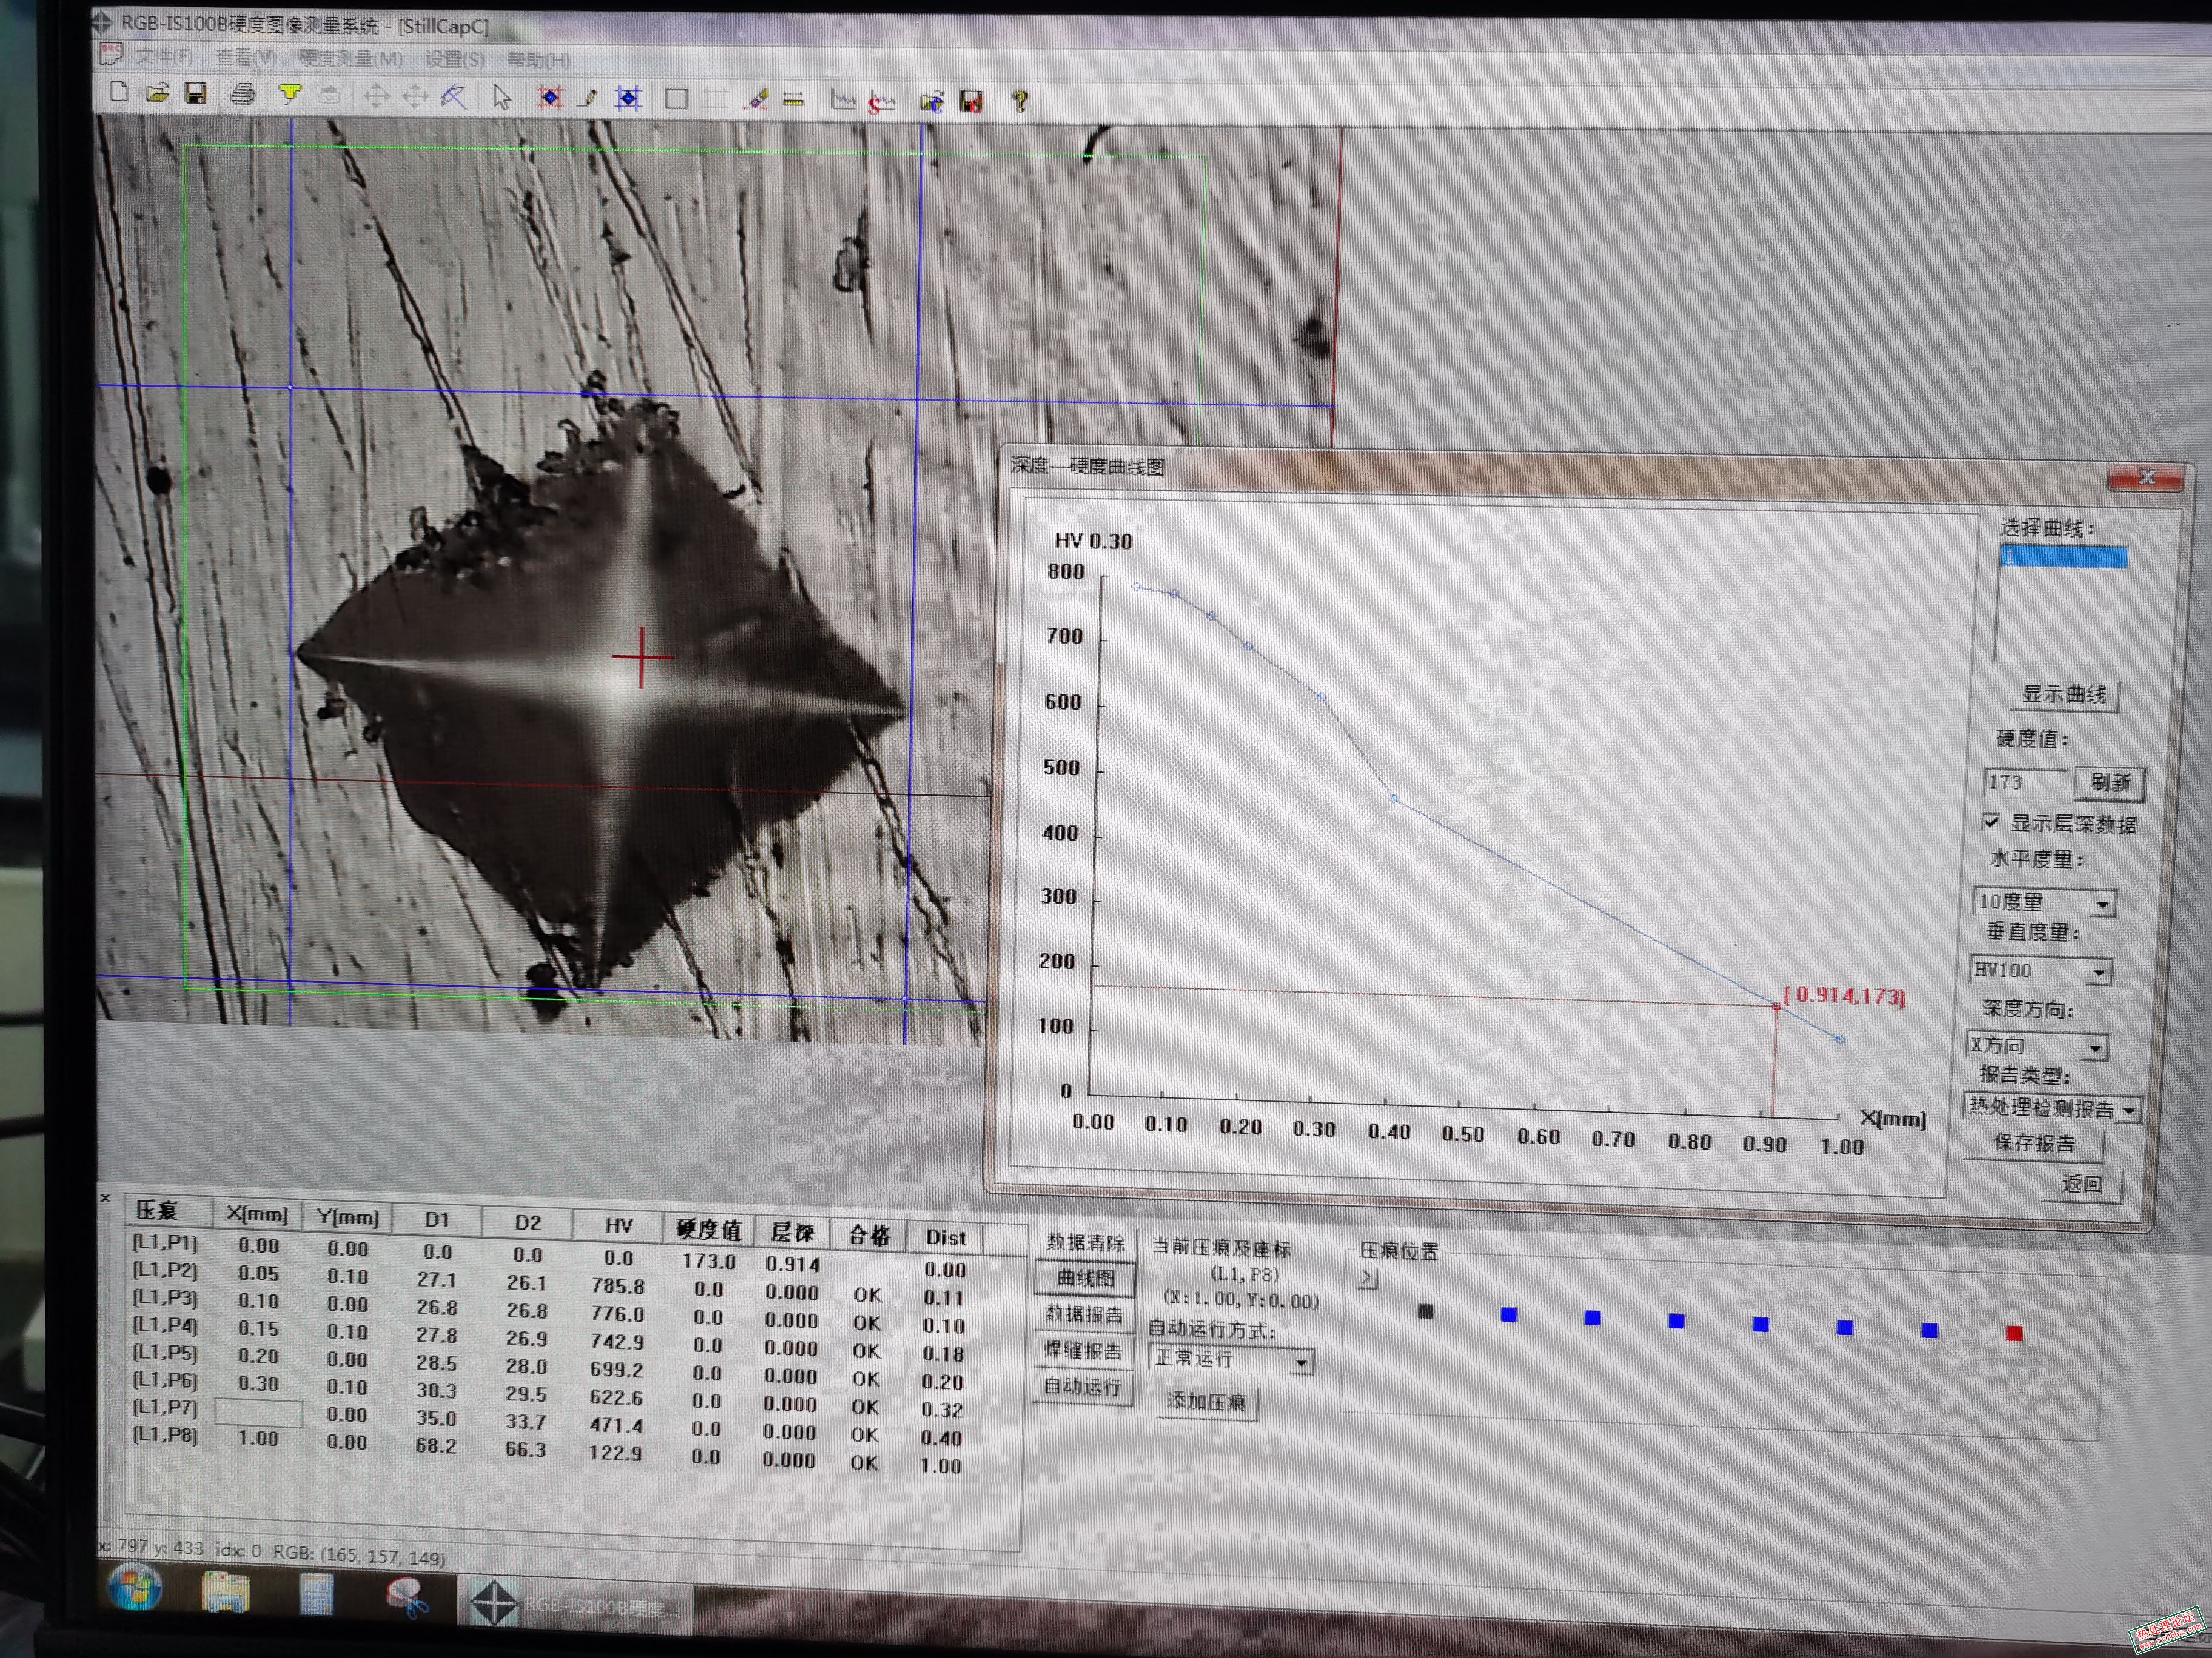Screen dimensions: 2212x1658
Task: Open the 硬度测量(M) menu
Action: pos(350,59)
